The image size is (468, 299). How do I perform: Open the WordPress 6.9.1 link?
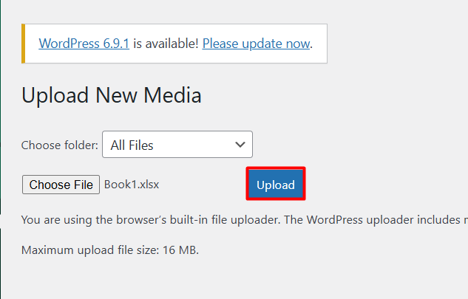84,44
